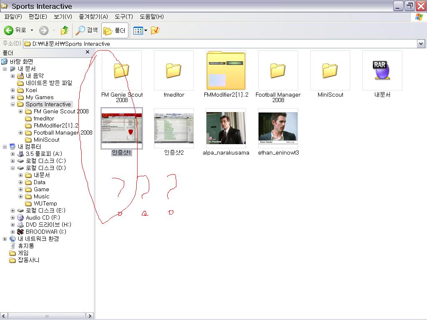Image resolution: width=427 pixels, height=320 pixels.
Task: Select the Data folder under D: drive
Action: 40,182
